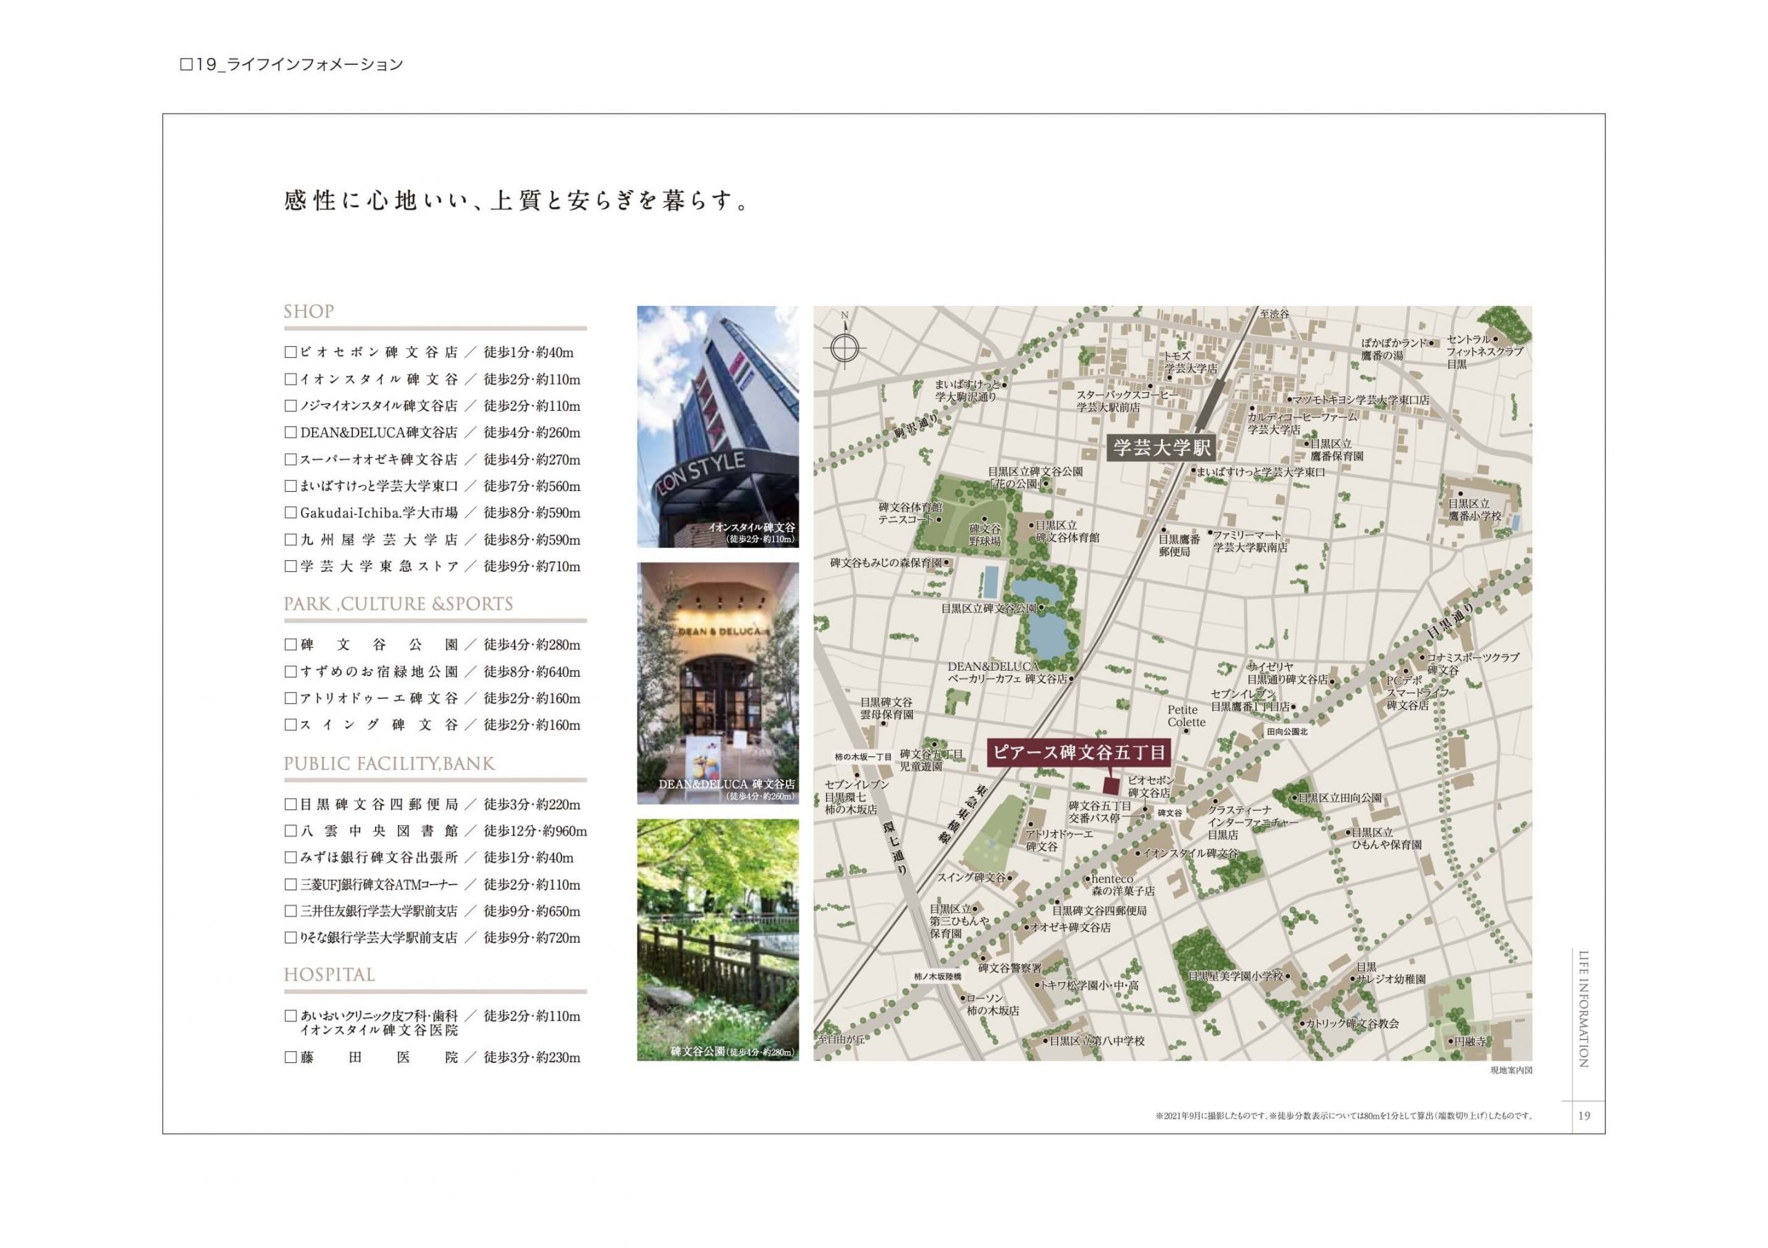Click the PUBLIC FACILITY,BANK heading

coord(389,764)
